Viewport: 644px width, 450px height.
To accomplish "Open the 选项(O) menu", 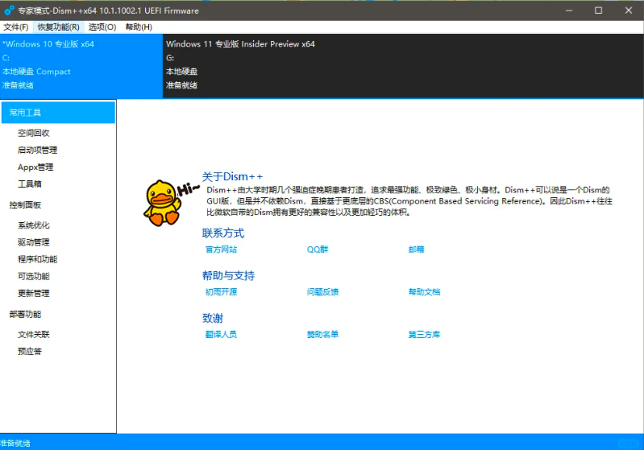I will [102, 27].
